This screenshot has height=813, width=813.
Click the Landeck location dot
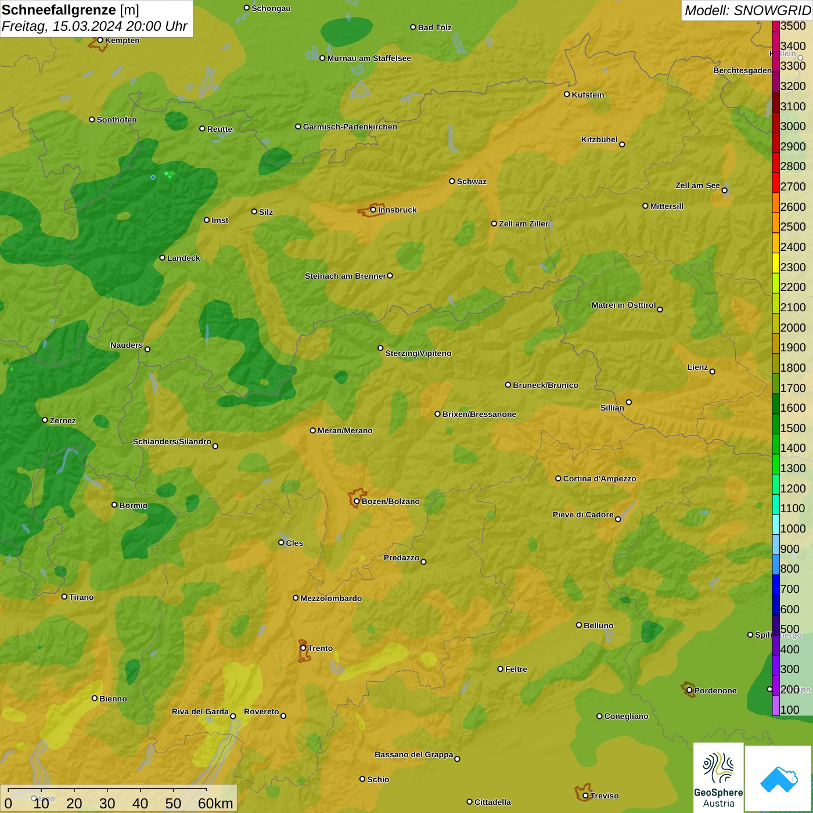click(162, 258)
